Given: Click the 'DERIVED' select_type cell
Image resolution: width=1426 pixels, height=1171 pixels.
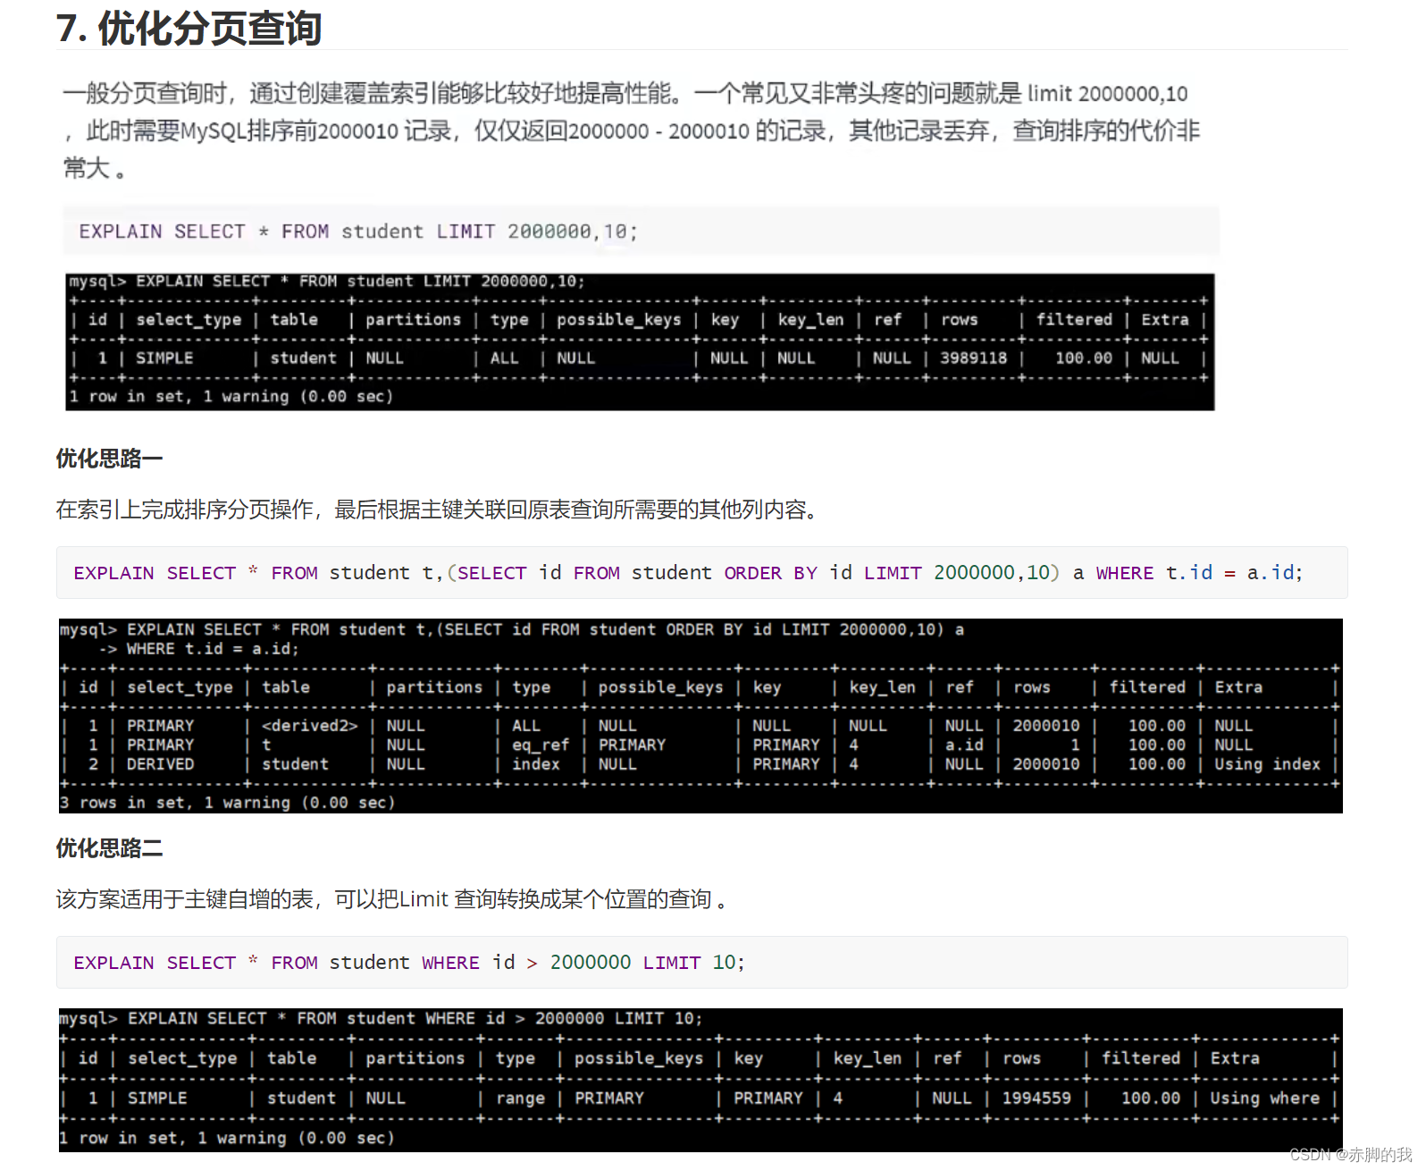Looking at the screenshot, I should pyautogui.click(x=160, y=764).
